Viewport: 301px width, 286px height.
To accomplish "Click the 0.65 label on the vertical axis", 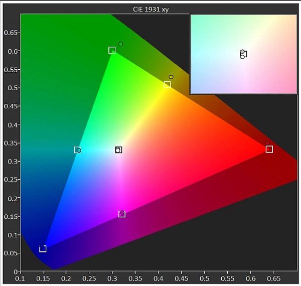I will (11, 33).
